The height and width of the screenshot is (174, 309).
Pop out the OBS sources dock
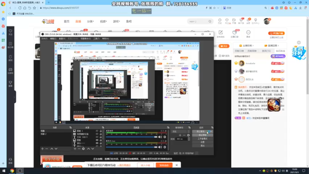[103, 128]
